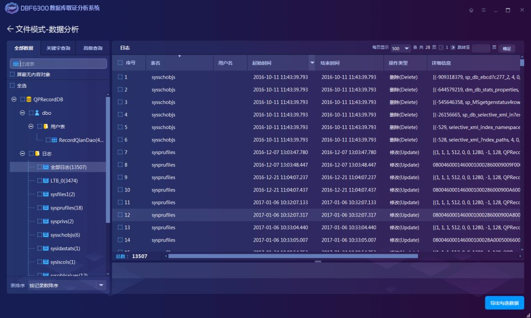Select sysiscols(1) tree item
The width and height of the screenshot is (531, 318).
62,262
